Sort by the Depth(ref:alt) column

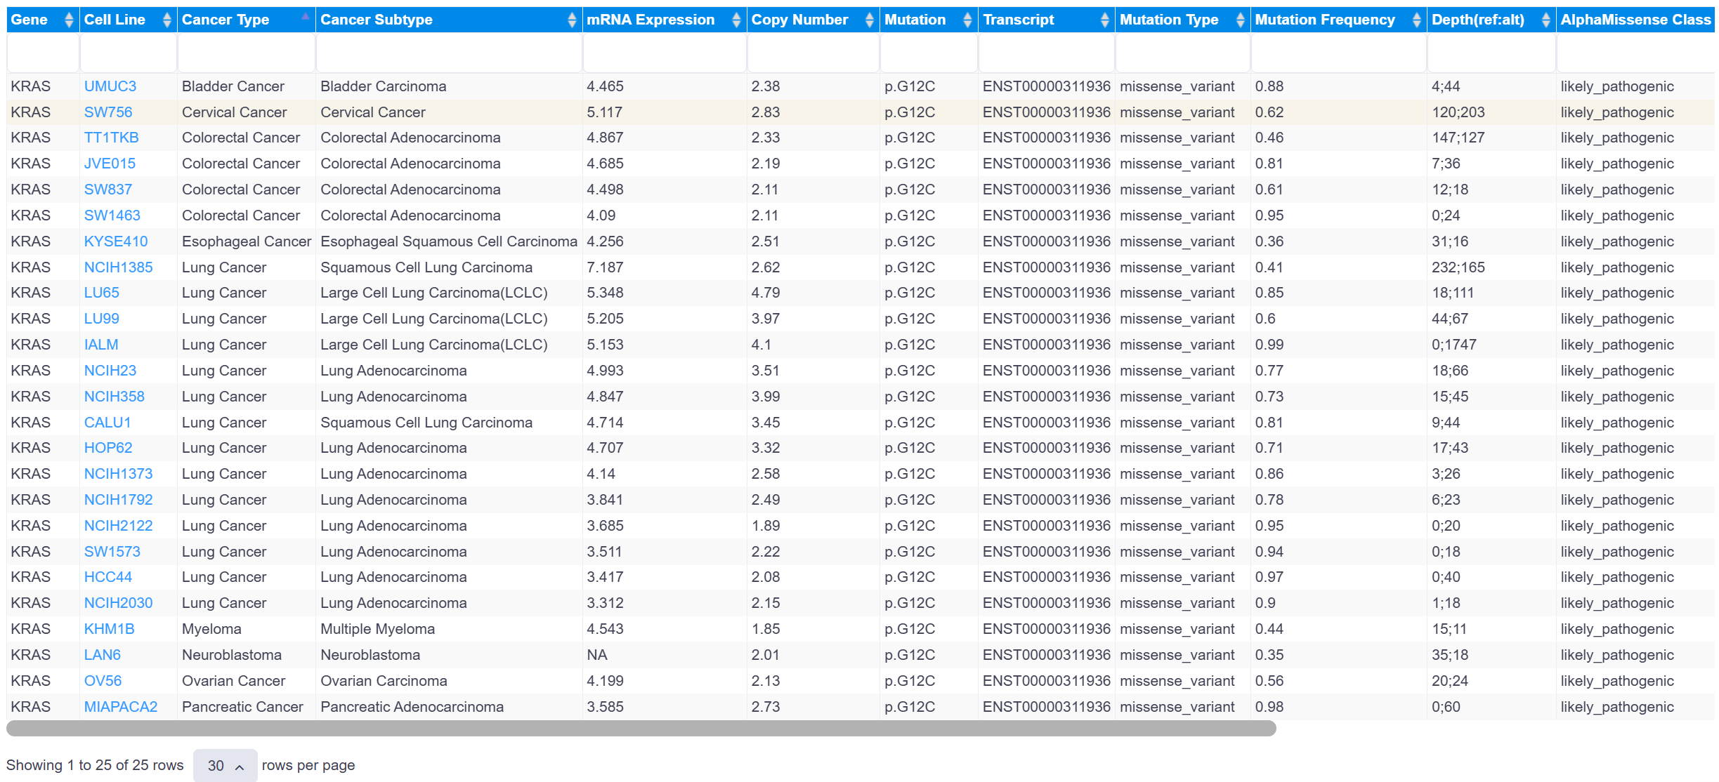click(x=1545, y=20)
